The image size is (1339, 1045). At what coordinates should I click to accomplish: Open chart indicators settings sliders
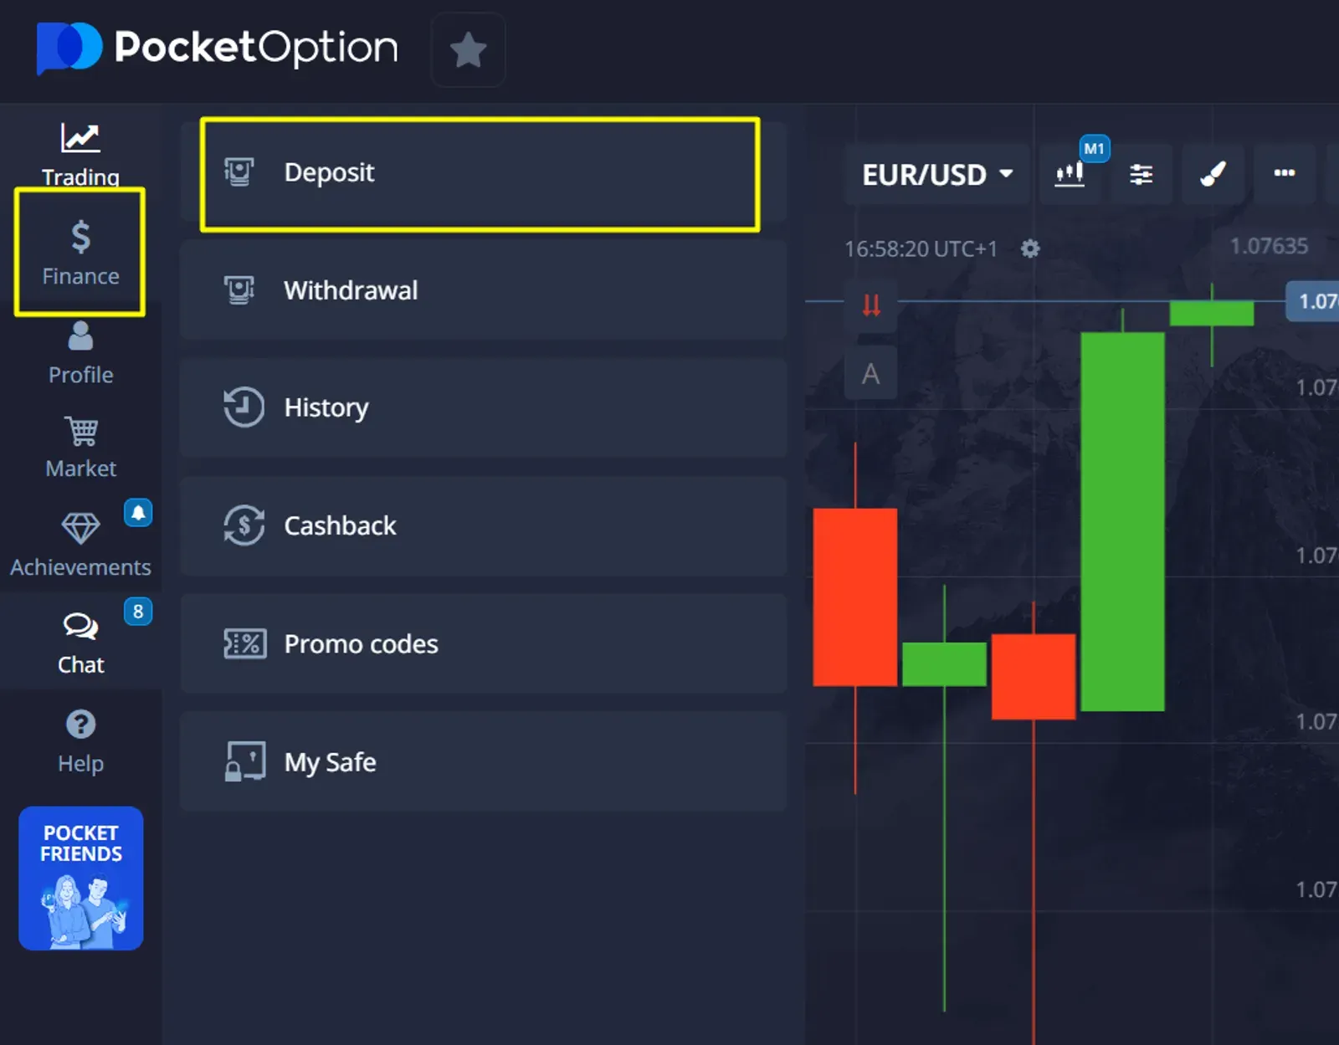(x=1141, y=174)
